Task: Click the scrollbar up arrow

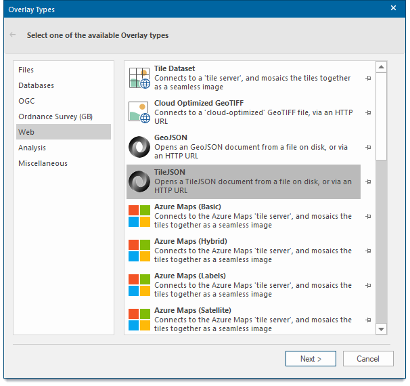Action: tap(381, 67)
